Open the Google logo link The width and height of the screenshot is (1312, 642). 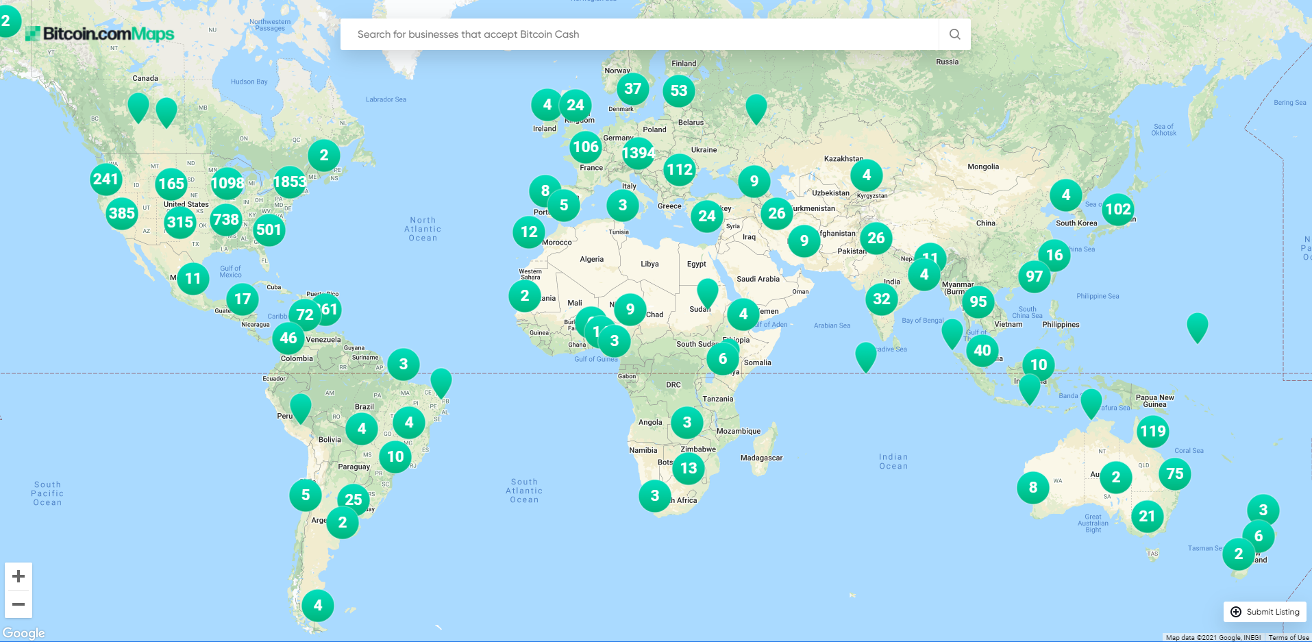[x=24, y=633]
